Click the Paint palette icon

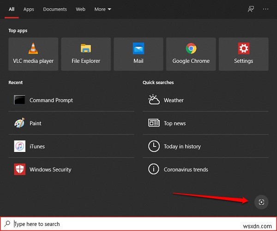point(19,123)
